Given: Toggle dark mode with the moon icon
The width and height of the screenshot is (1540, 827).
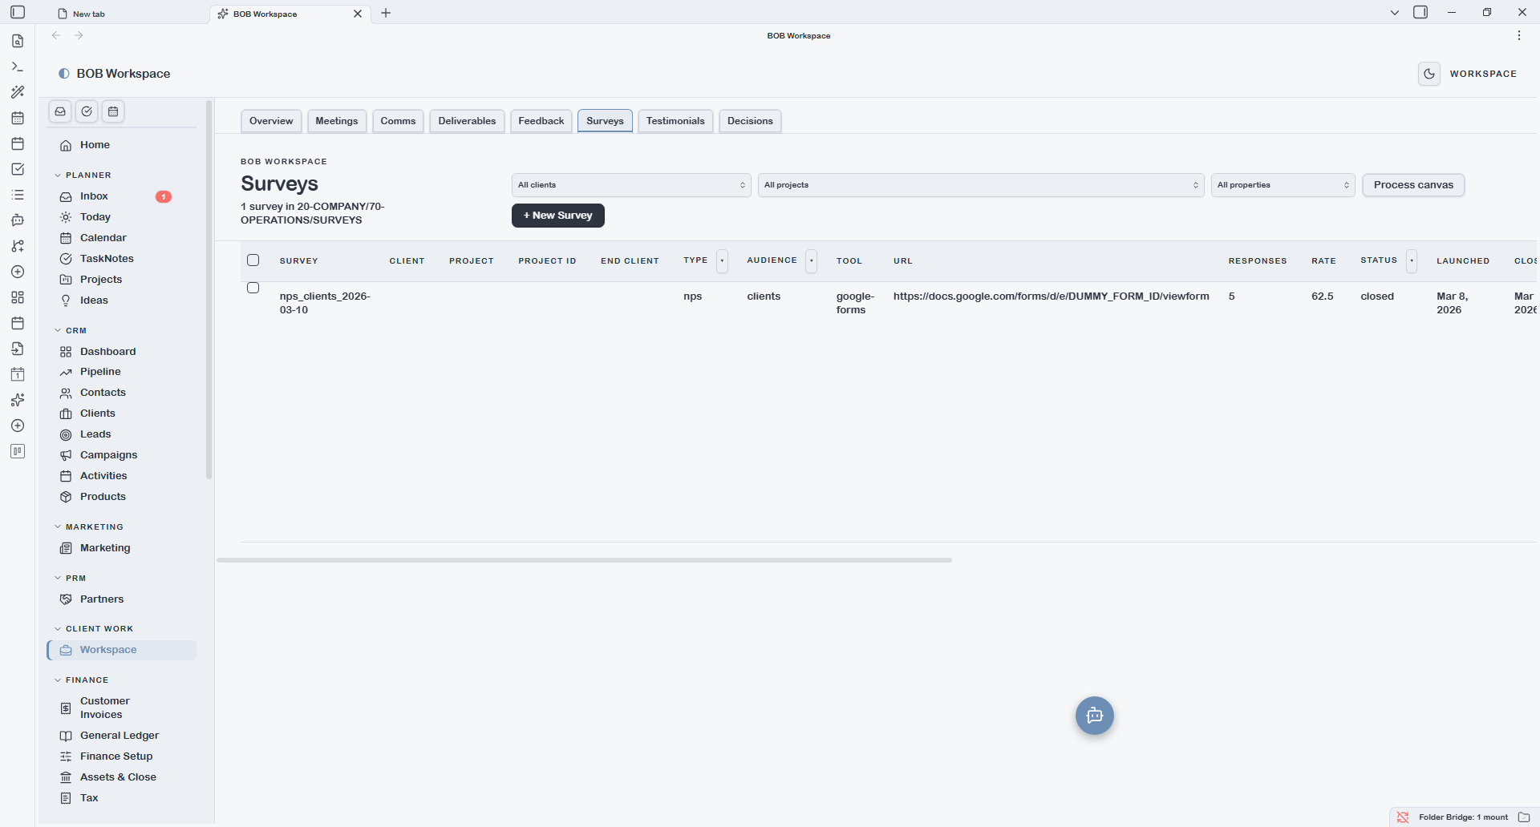Looking at the screenshot, I should 1429,74.
